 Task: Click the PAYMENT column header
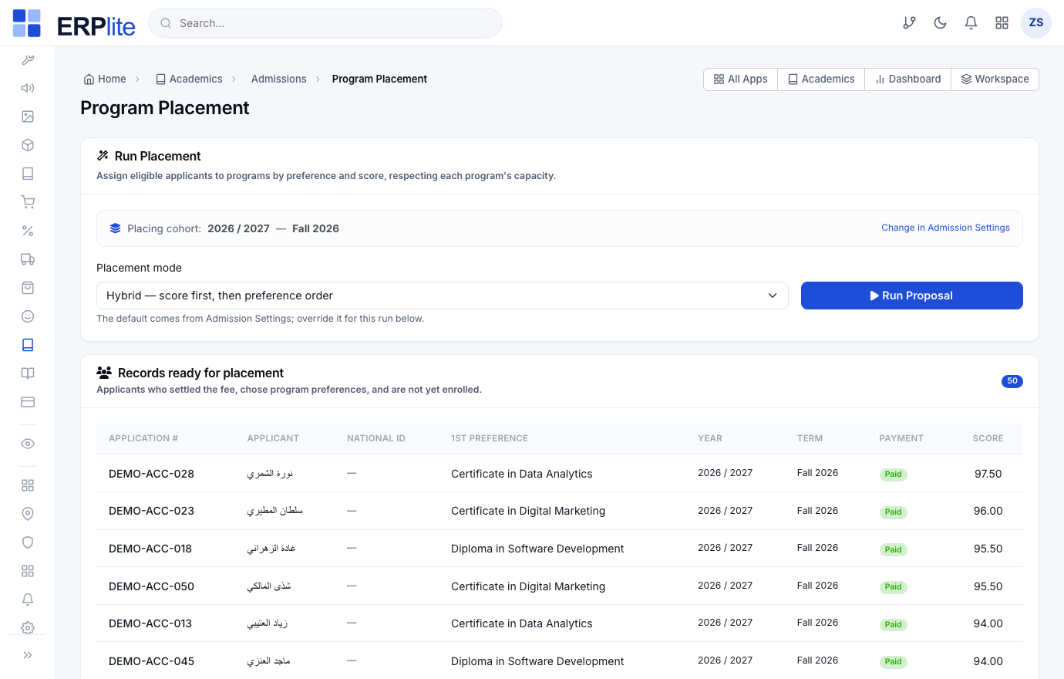(901, 438)
